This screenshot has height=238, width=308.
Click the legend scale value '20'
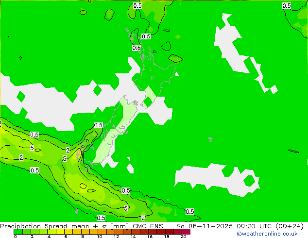[183, 237]
